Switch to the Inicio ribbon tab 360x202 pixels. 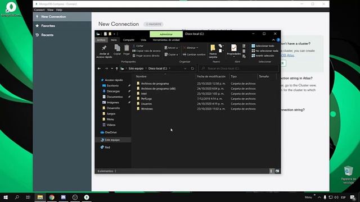[114, 40]
